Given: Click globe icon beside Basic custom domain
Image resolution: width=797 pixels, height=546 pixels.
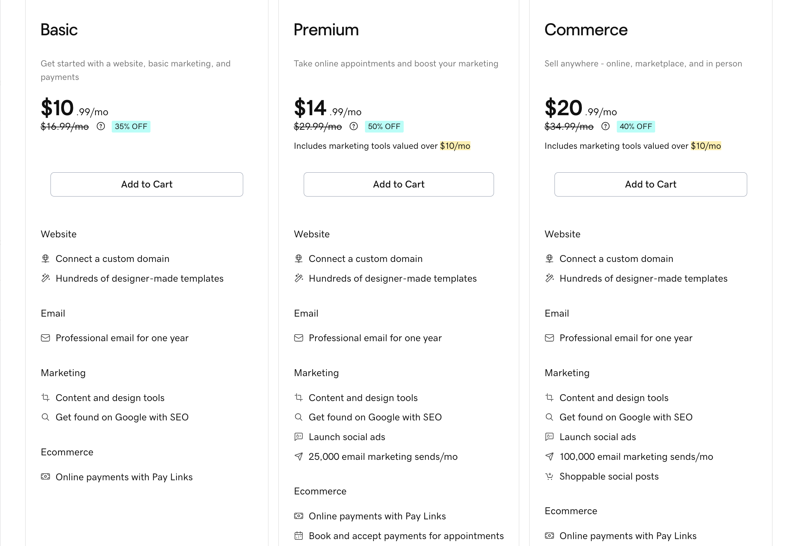Looking at the screenshot, I should [x=45, y=259].
